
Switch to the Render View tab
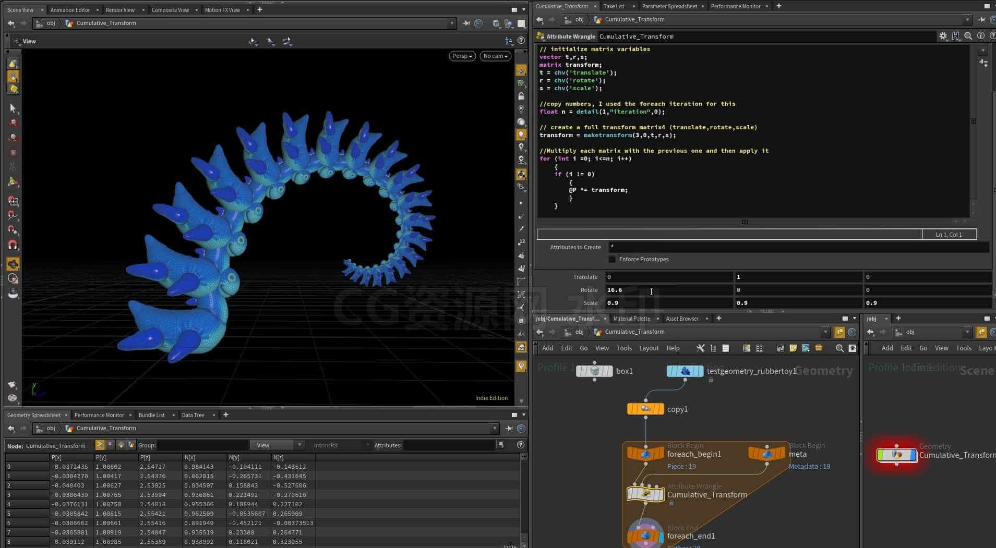120,10
